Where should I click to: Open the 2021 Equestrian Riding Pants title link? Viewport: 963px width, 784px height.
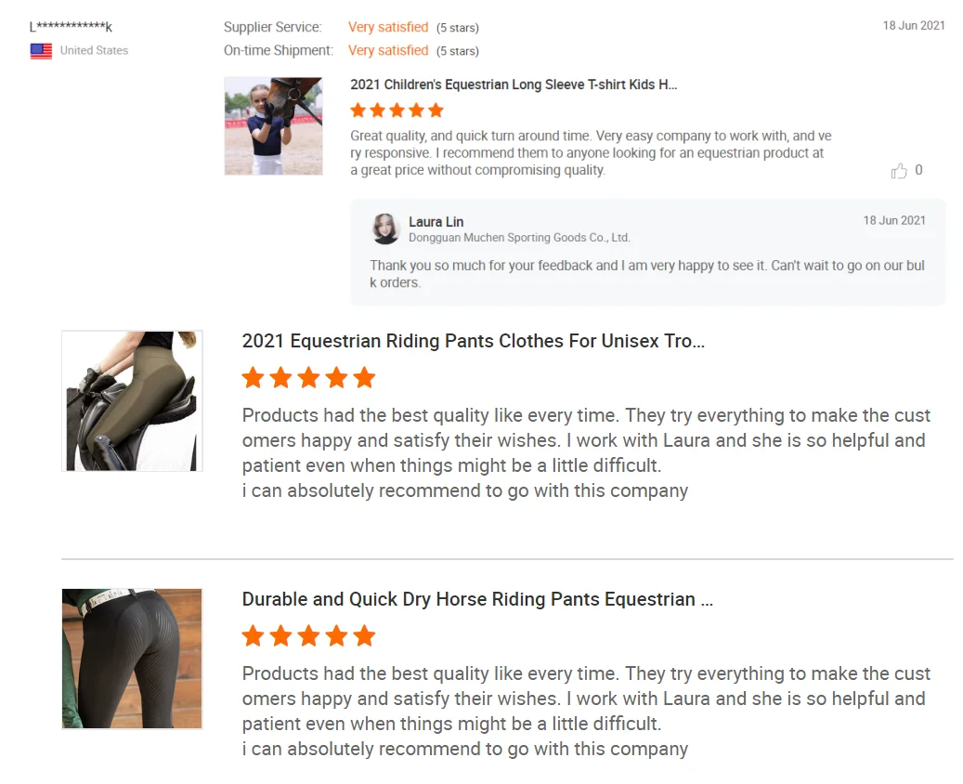pos(473,341)
